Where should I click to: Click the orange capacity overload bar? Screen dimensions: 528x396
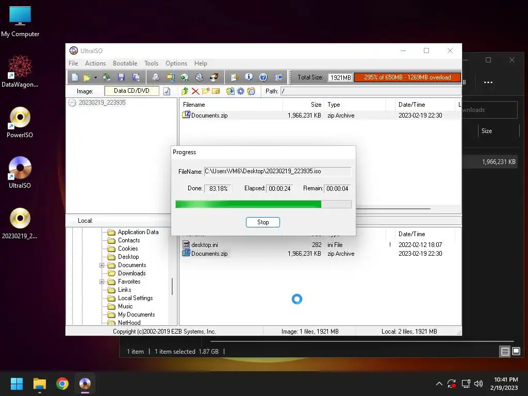[407, 77]
